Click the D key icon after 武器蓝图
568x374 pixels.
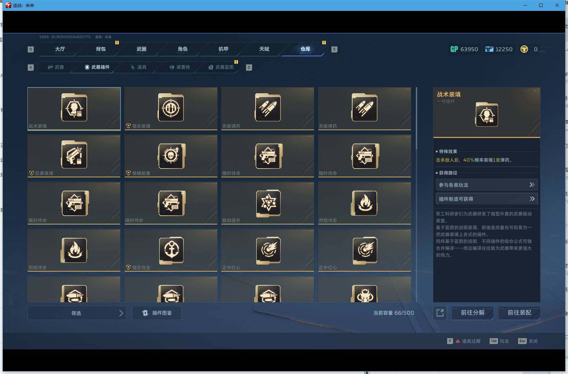[x=249, y=67]
